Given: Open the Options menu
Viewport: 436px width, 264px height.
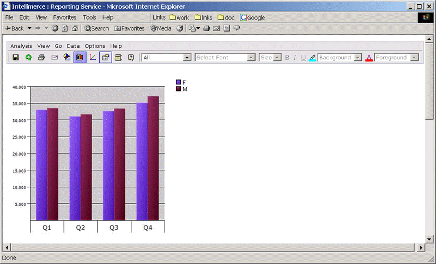Looking at the screenshot, I should [95, 46].
